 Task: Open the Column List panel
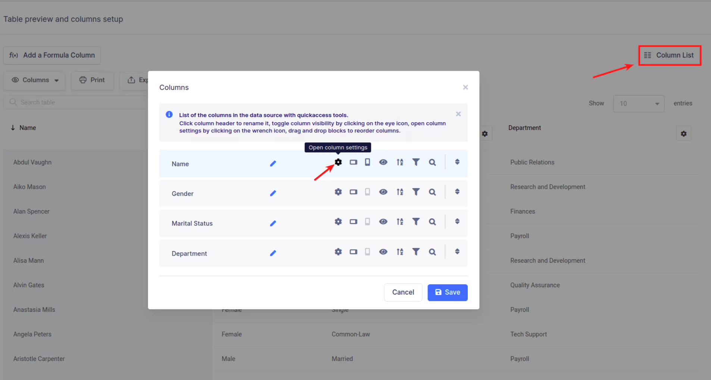pyautogui.click(x=670, y=55)
